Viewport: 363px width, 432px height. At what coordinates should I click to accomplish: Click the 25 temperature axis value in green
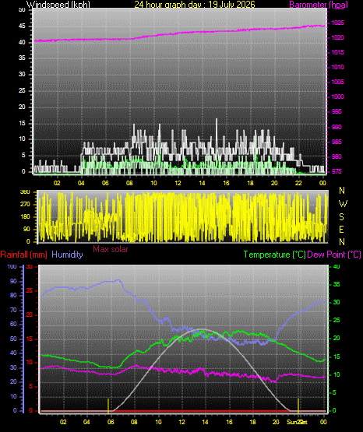(337, 321)
